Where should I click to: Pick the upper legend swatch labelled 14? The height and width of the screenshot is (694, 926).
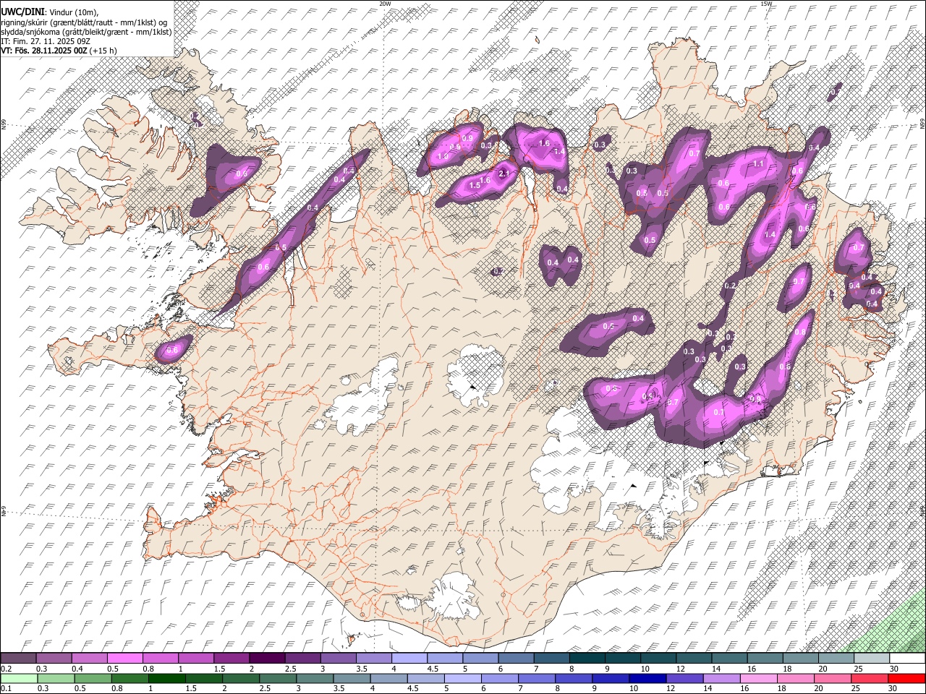(x=730, y=659)
